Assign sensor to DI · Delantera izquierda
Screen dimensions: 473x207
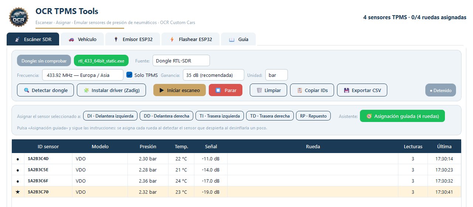[x=110, y=116]
